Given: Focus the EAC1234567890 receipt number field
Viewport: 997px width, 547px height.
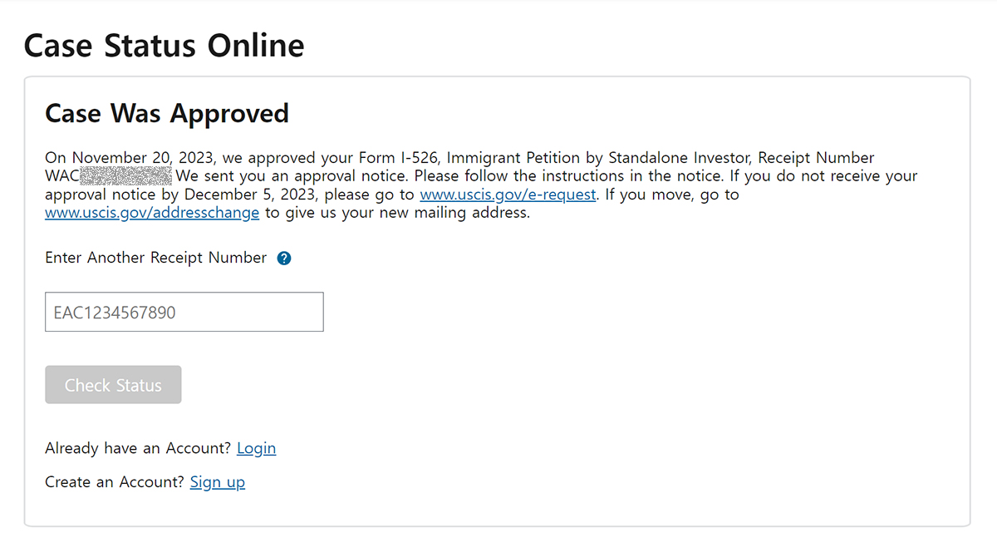Looking at the screenshot, I should 184,312.
